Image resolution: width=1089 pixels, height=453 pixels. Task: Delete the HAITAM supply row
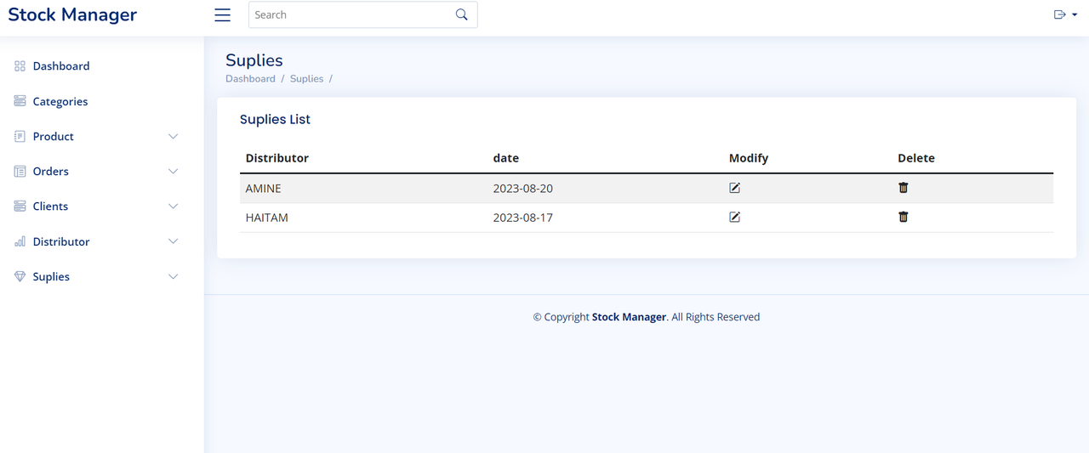coord(904,217)
